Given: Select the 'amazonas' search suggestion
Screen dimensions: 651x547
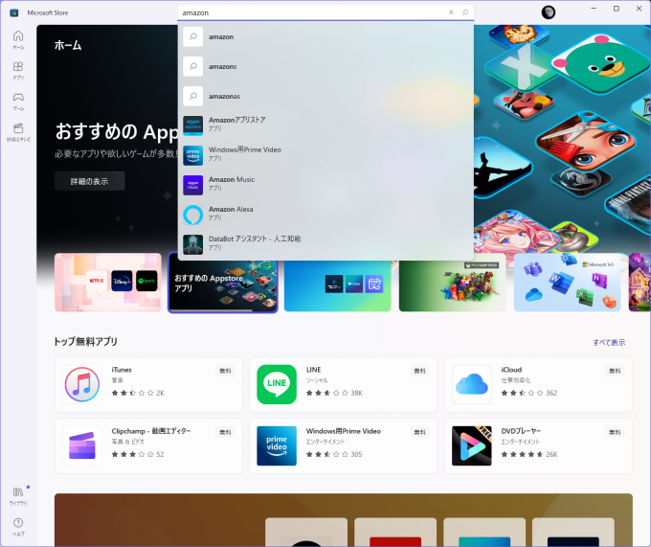Looking at the screenshot, I should 325,96.
